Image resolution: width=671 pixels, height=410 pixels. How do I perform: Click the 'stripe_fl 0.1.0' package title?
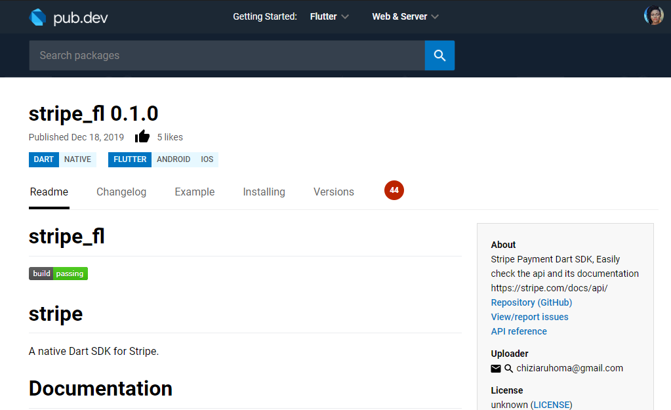(93, 113)
